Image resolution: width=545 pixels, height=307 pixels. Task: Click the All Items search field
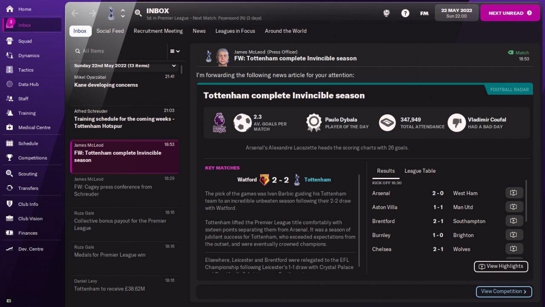(x=119, y=51)
